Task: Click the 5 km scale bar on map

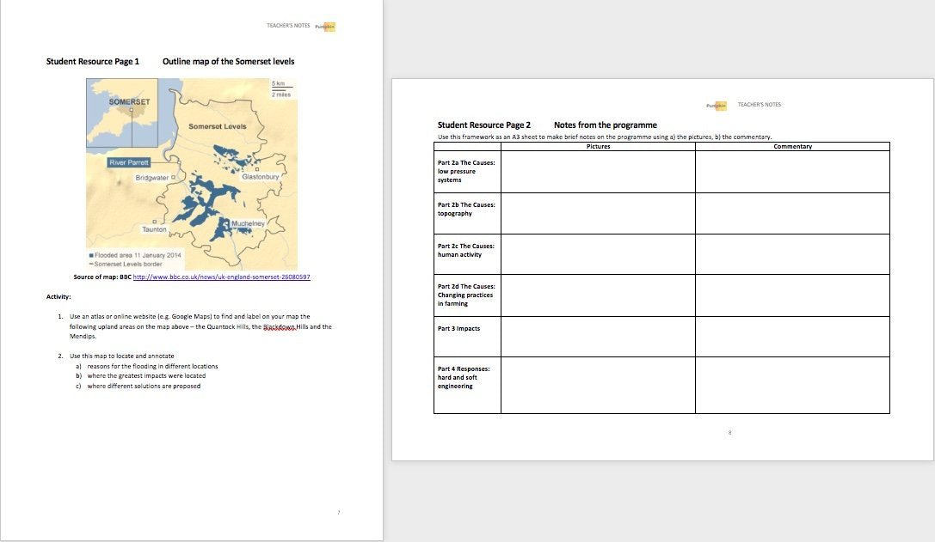Action: click(278, 87)
